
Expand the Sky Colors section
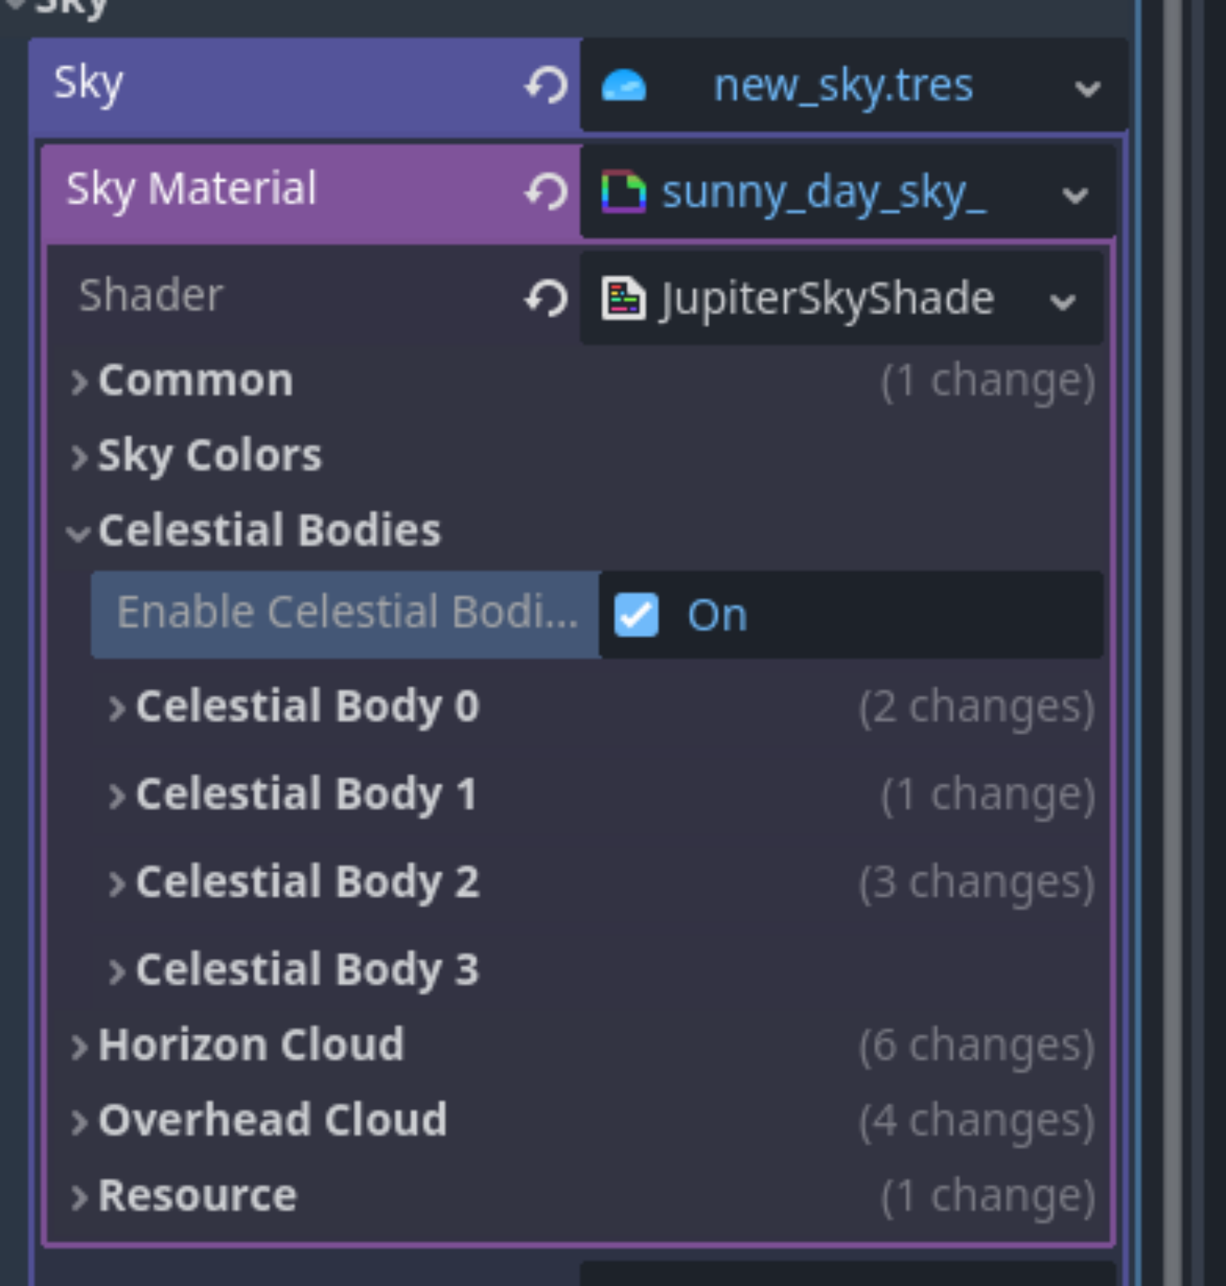[x=80, y=455]
